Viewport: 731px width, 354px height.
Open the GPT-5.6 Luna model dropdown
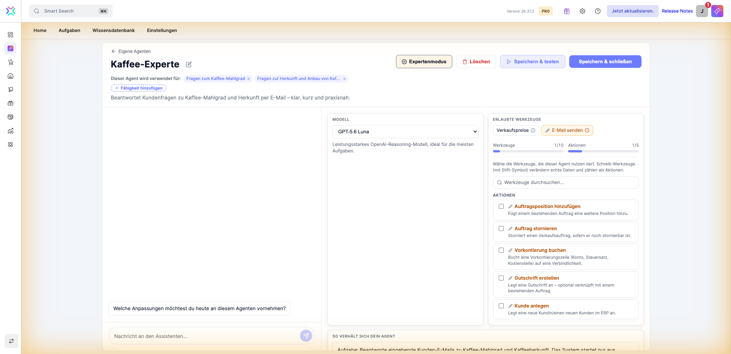[405, 131]
